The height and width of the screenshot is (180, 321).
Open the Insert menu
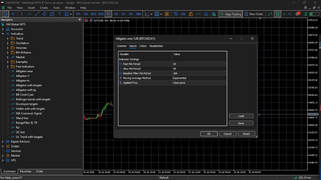pos(31,8)
